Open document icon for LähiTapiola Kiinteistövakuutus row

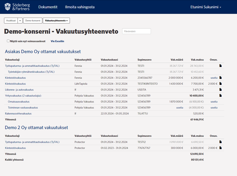coord(221,83)
